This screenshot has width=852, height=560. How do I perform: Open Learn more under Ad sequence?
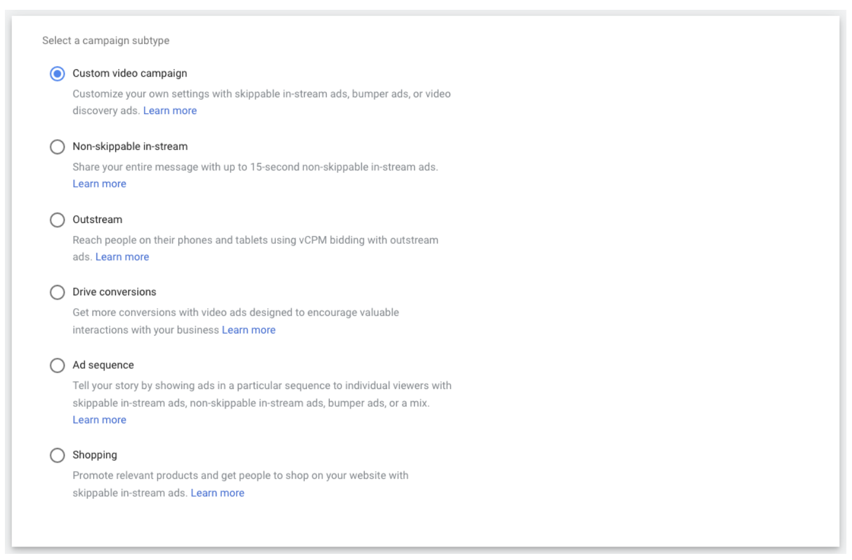(x=99, y=420)
